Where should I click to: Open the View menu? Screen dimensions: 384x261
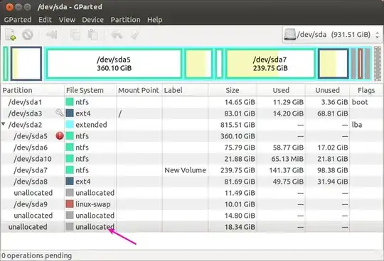67,20
